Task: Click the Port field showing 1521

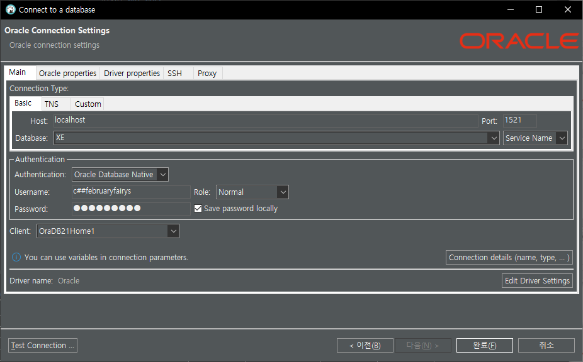Action: [520, 120]
